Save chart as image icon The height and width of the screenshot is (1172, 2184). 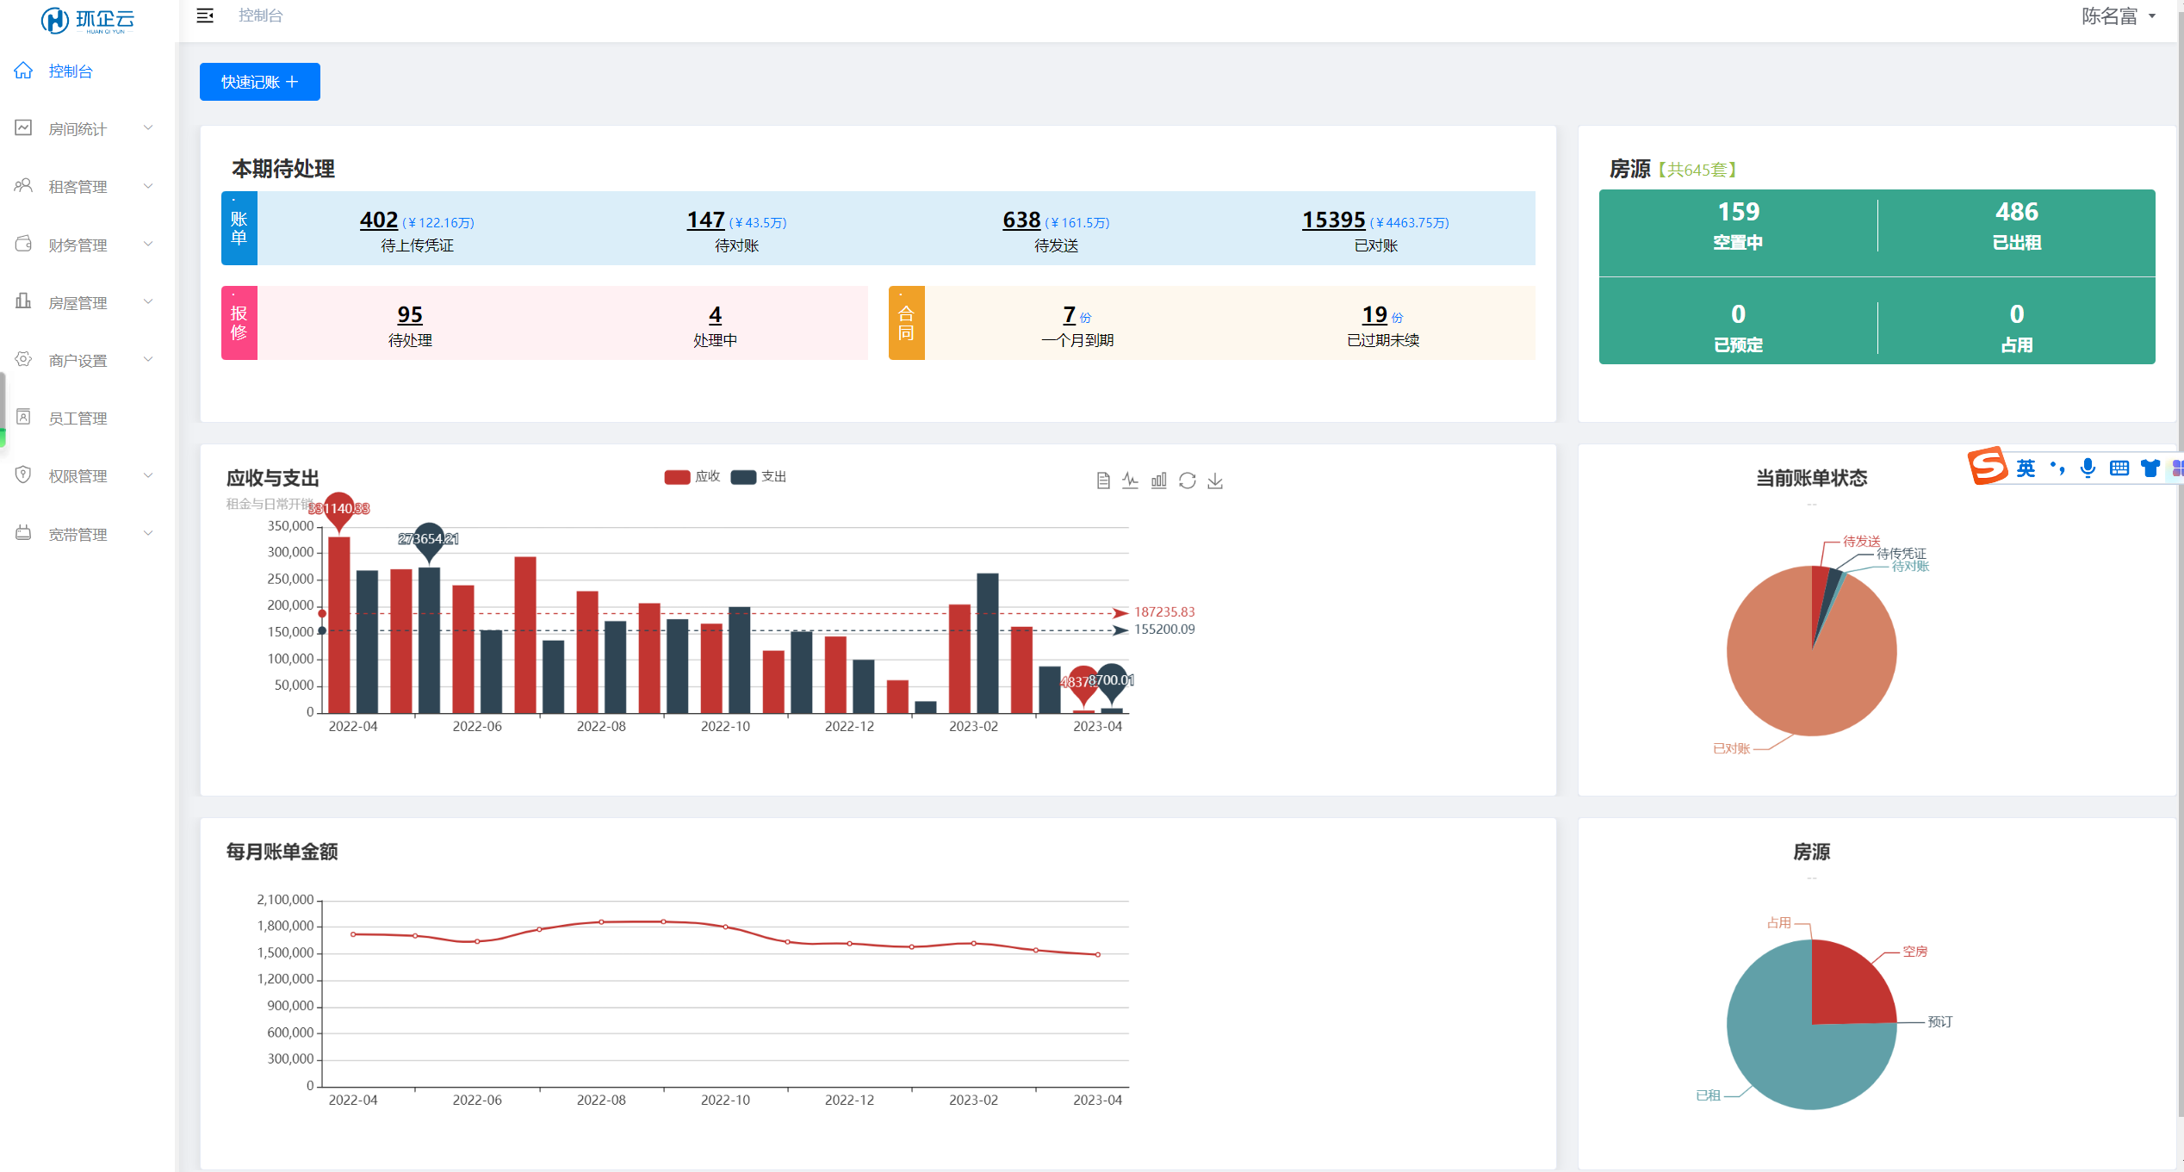1215,481
